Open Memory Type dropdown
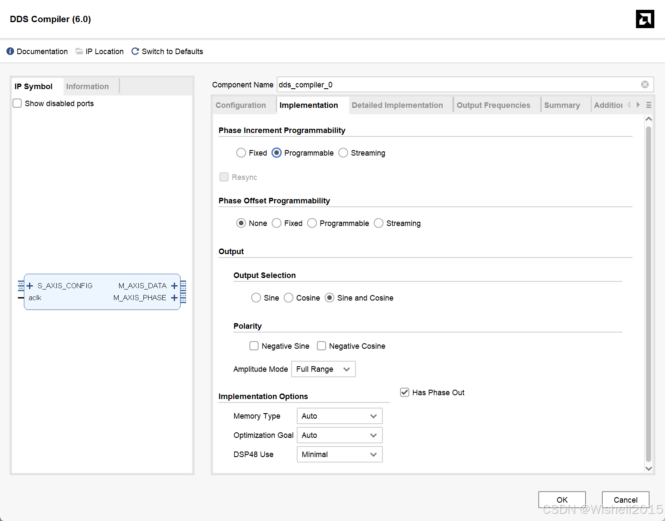This screenshot has width=665, height=521. point(340,416)
